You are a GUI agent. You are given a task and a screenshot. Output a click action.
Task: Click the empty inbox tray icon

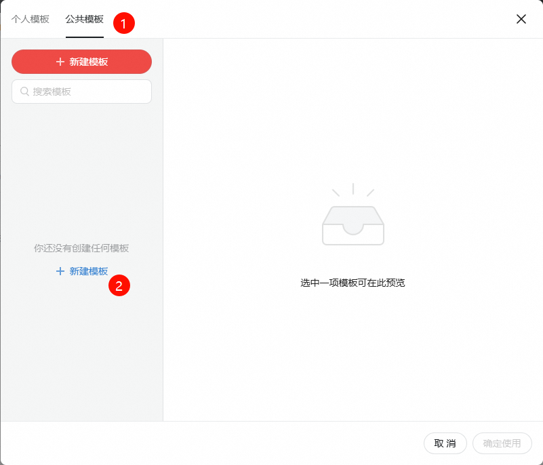(353, 225)
